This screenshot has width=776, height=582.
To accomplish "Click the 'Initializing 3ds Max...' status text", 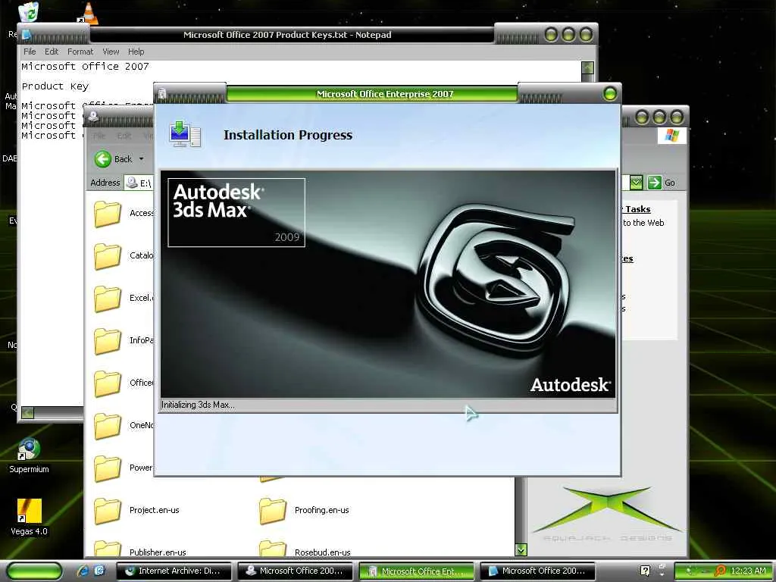I will pos(198,405).
